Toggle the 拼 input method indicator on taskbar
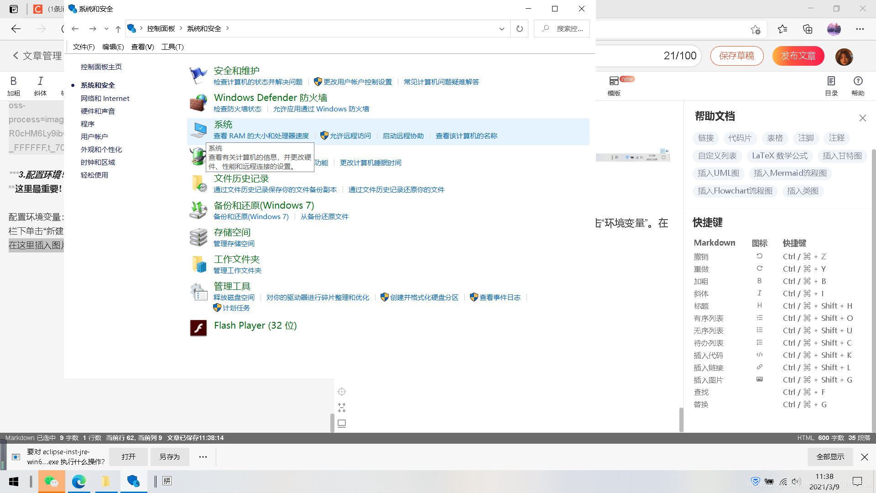 167,481
